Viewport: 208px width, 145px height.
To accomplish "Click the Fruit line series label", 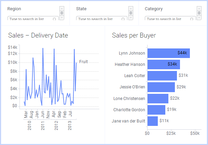I will pos(84,62).
